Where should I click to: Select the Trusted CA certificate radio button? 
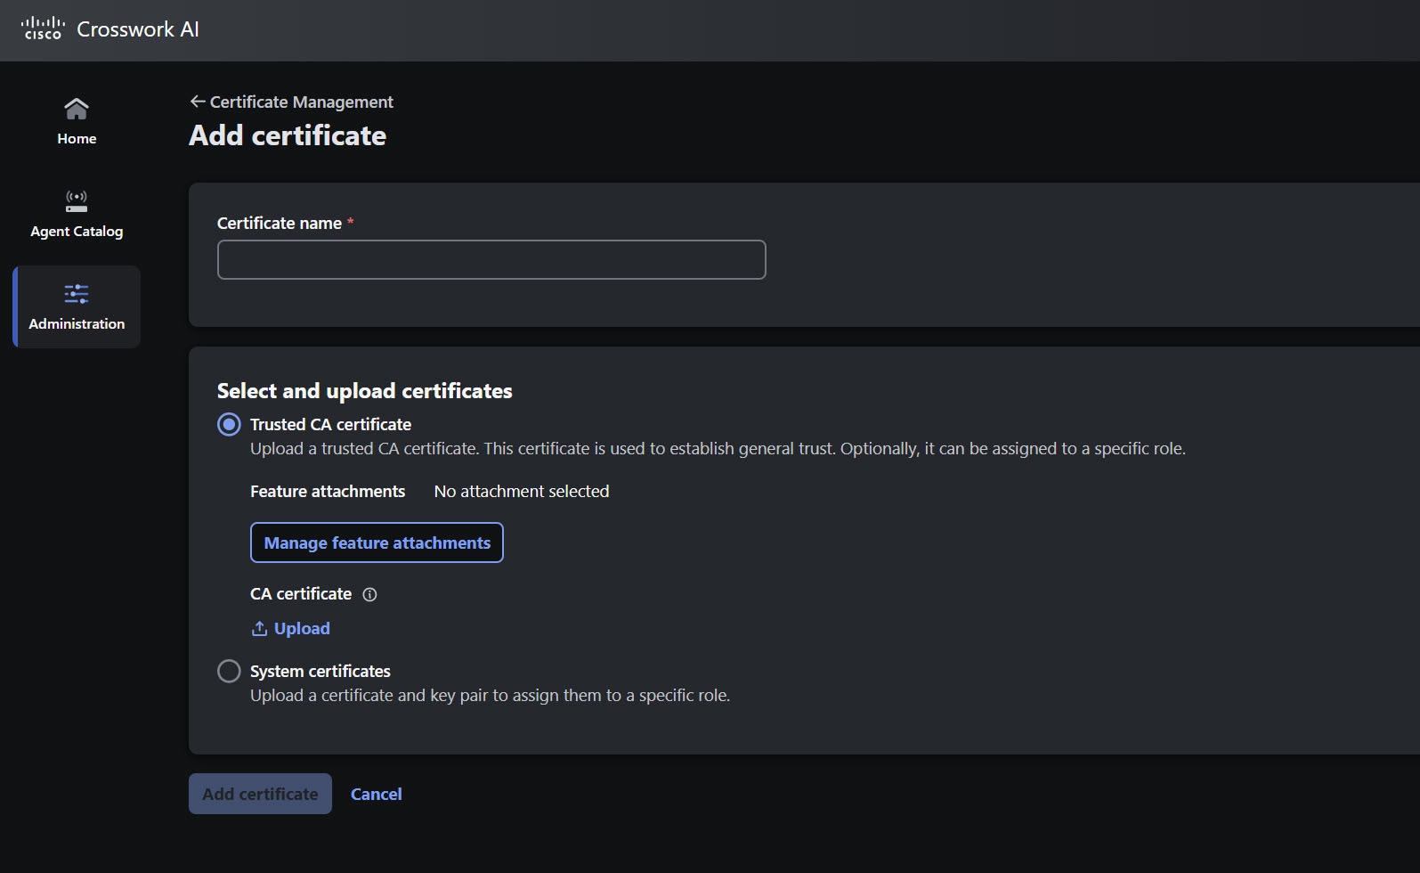(x=229, y=424)
